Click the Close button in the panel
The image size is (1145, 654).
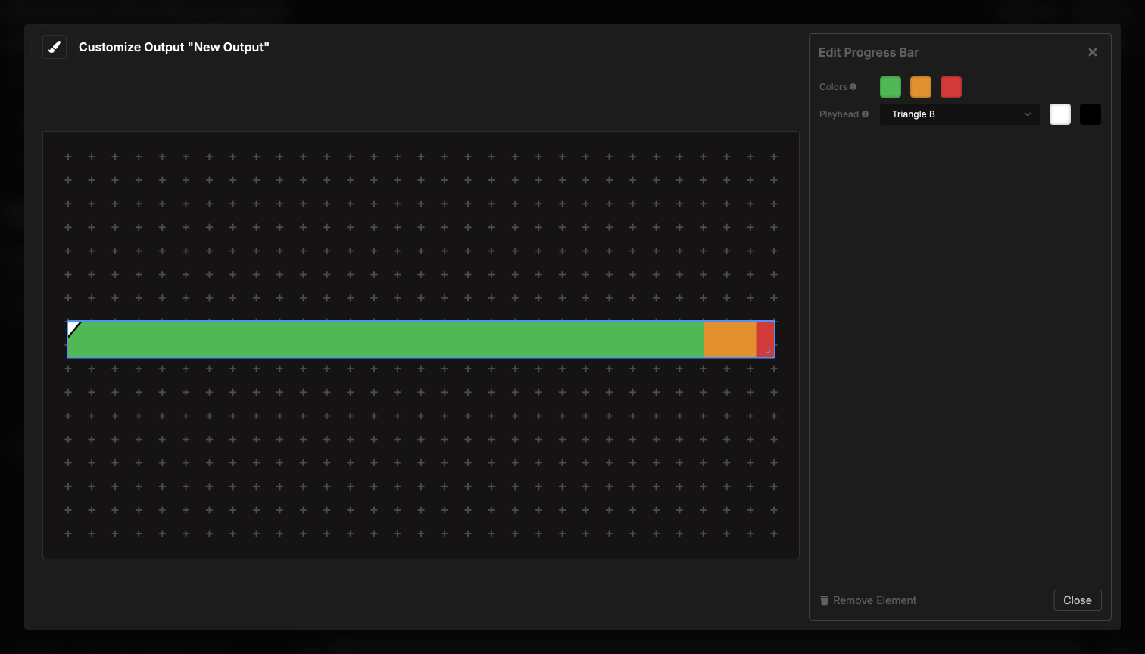coord(1078,599)
